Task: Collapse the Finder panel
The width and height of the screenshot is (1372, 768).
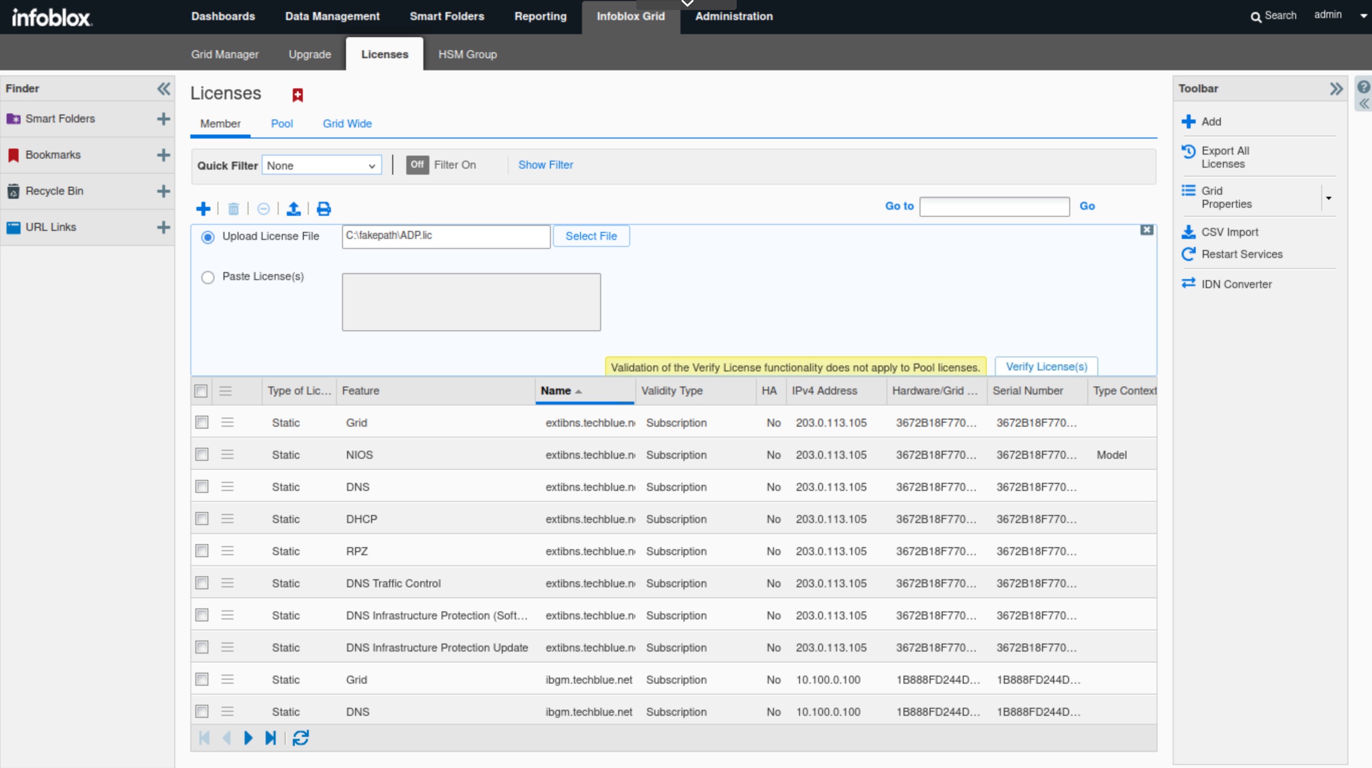Action: 164,88
